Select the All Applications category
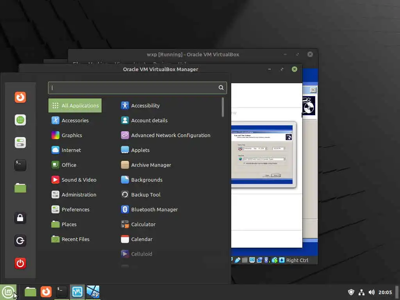 click(x=75, y=105)
